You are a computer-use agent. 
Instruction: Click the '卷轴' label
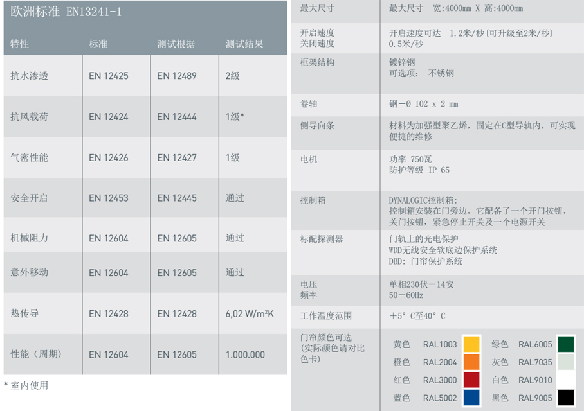click(x=309, y=104)
